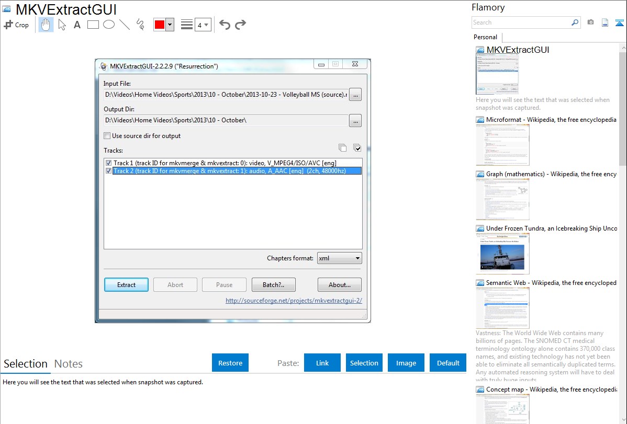Click the Microformat - Wikipedia title text
The height and width of the screenshot is (424, 627).
(552, 120)
